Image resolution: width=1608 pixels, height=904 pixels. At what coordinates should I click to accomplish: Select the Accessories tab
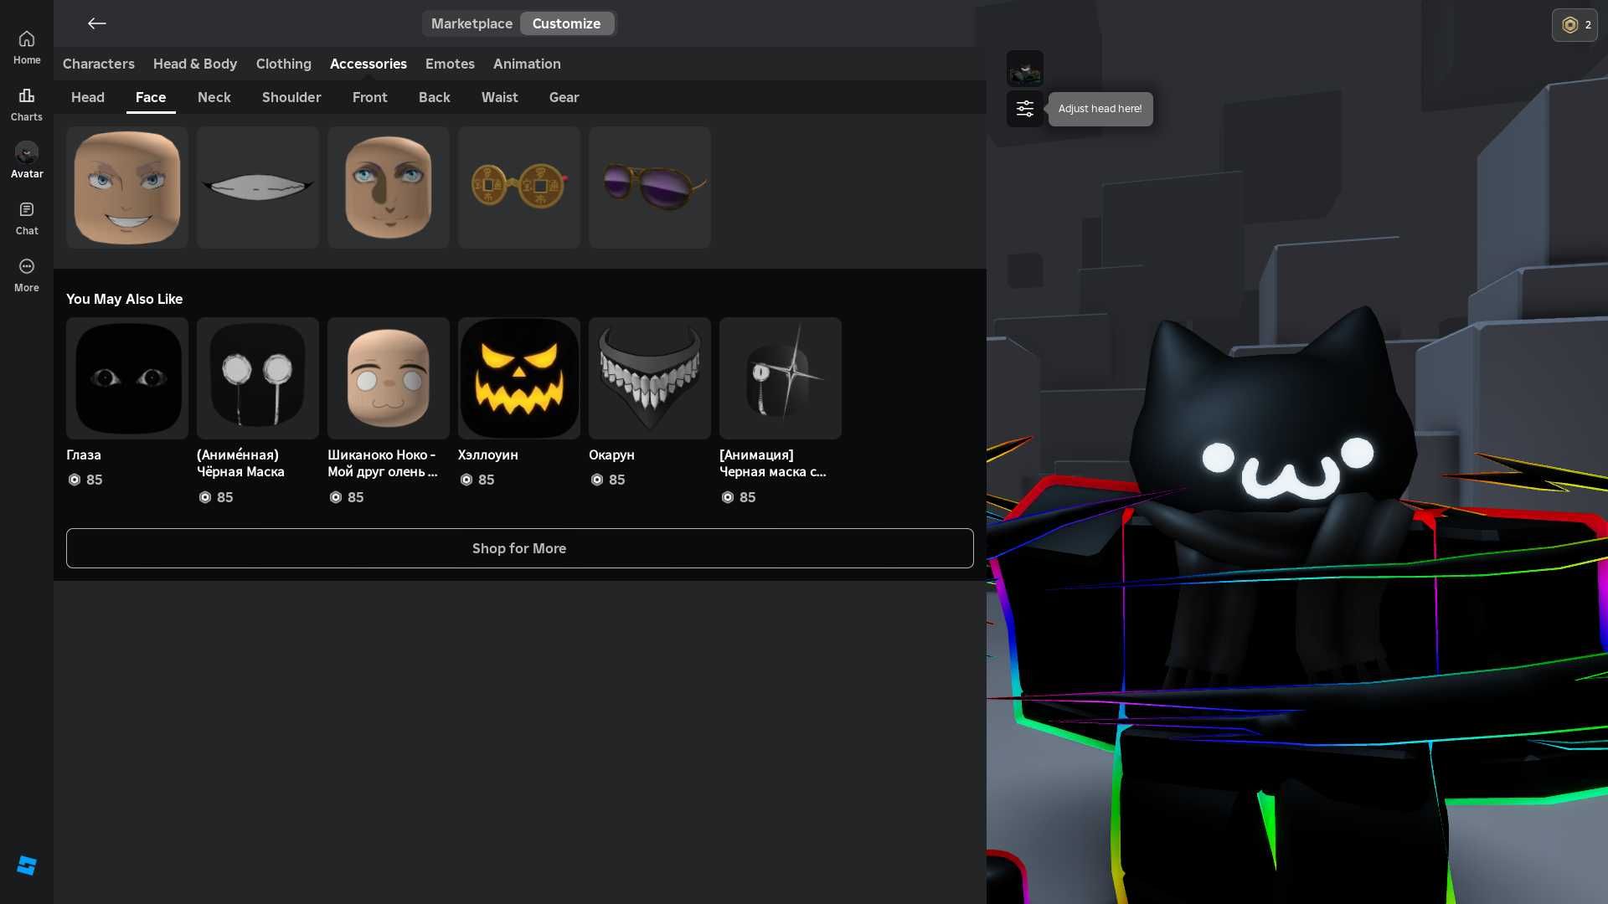tap(368, 64)
